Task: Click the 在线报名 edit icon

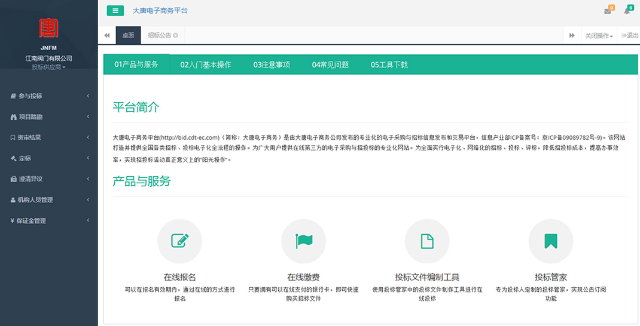Action: coord(179,241)
